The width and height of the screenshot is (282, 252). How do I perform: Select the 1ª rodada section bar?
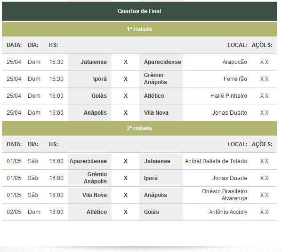tap(139, 29)
